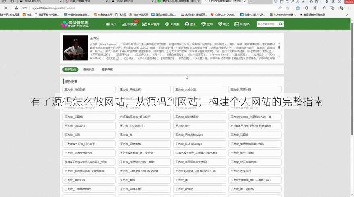
Task: Play song 王力宏_我们的歌
Action: pos(89,90)
